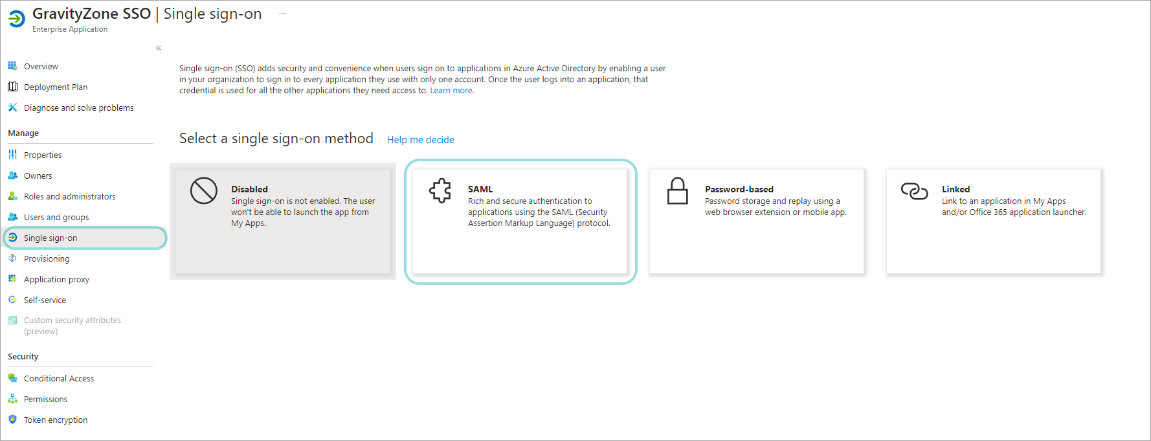Open the ellipsis more options menu
The height and width of the screenshot is (441, 1151).
(x=283, y=14)
